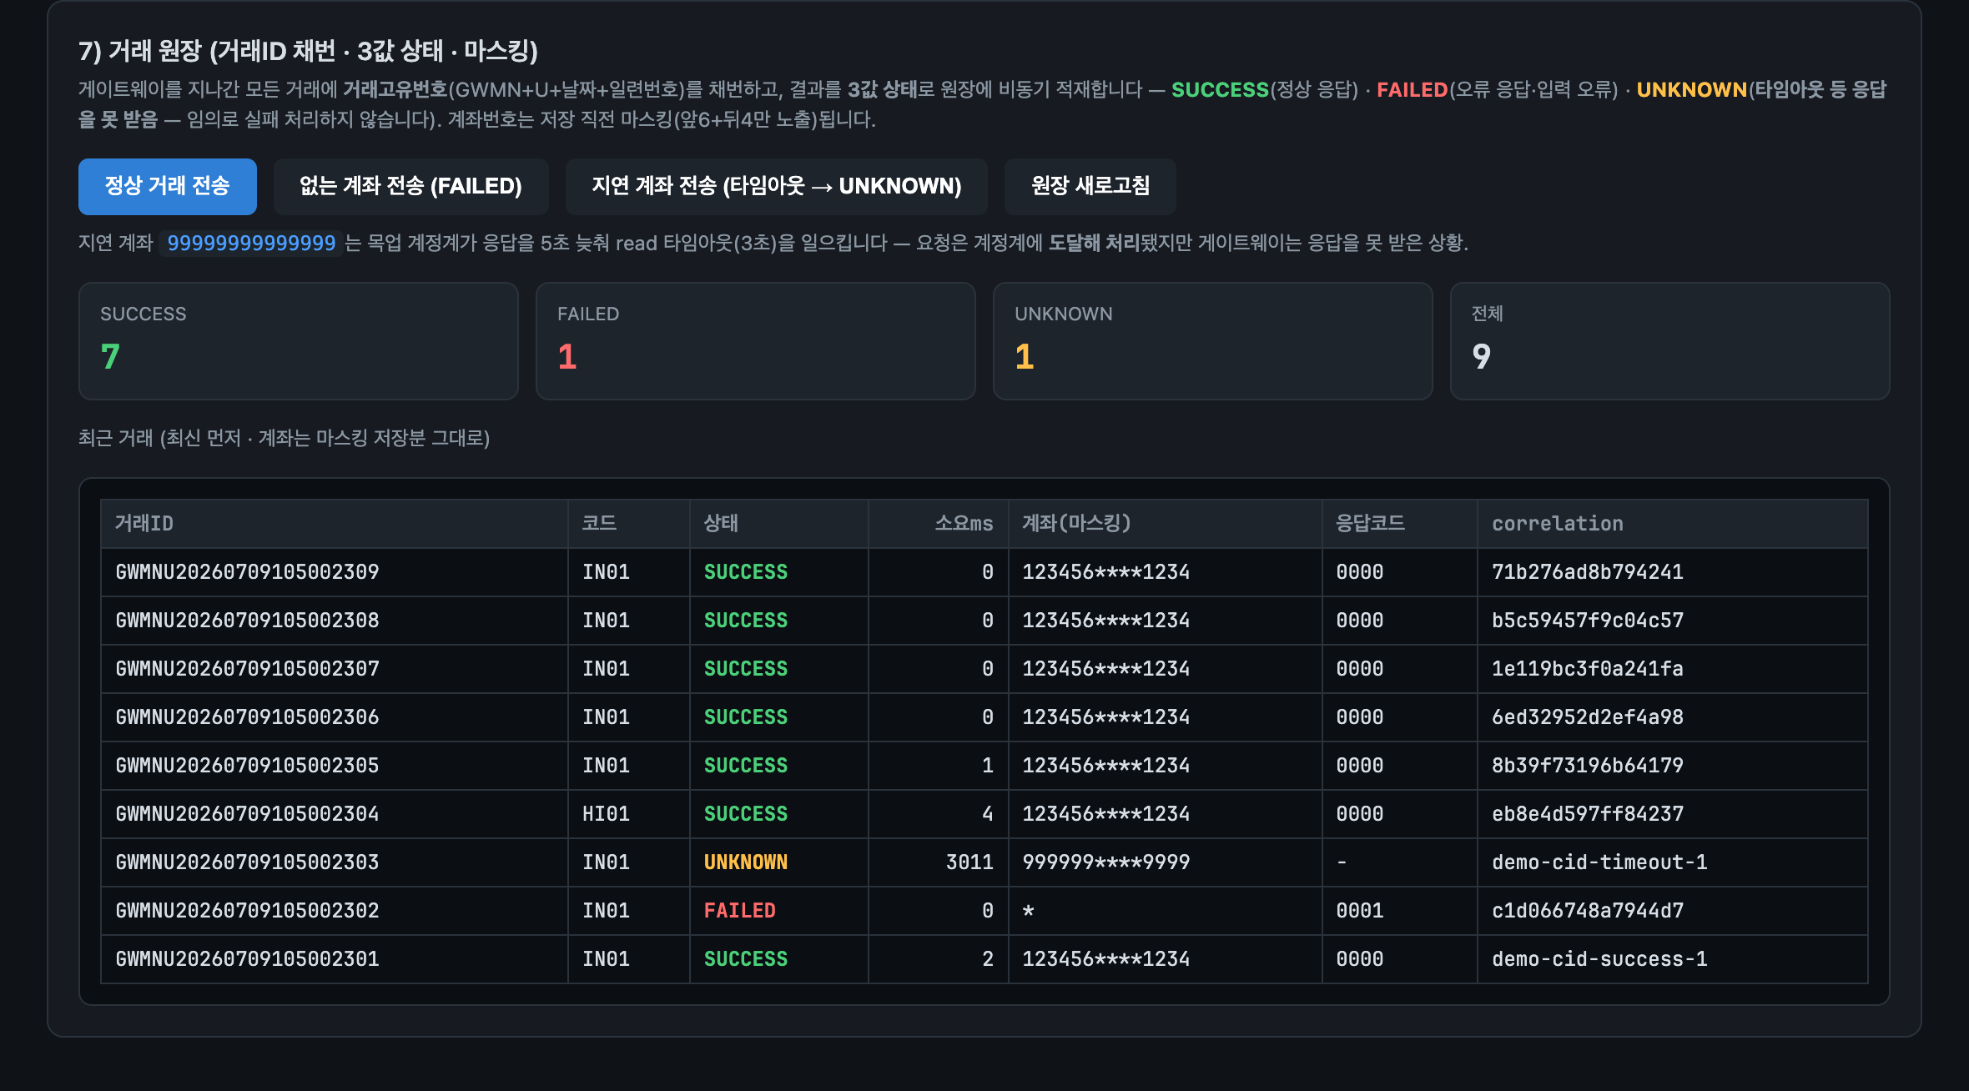
Task: Click SUCCESS status in row ending 2301
Action: 746,959
